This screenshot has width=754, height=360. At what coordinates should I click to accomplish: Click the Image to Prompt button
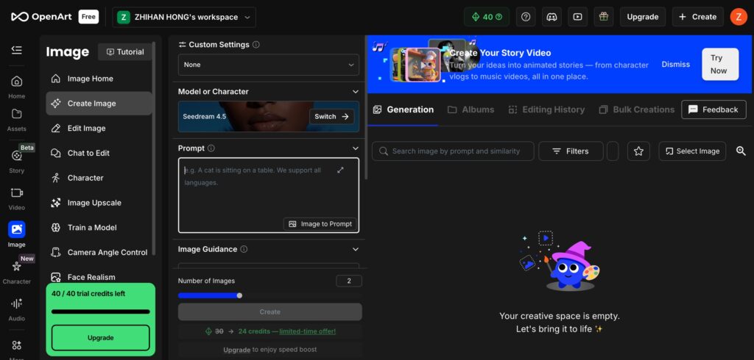(320, 224)
